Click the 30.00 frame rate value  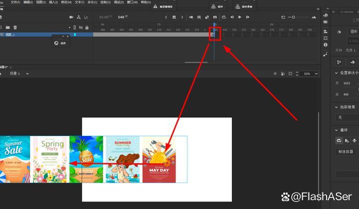[104, 17]
